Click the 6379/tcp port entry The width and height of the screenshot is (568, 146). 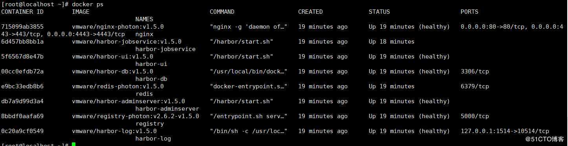point(475,86)
